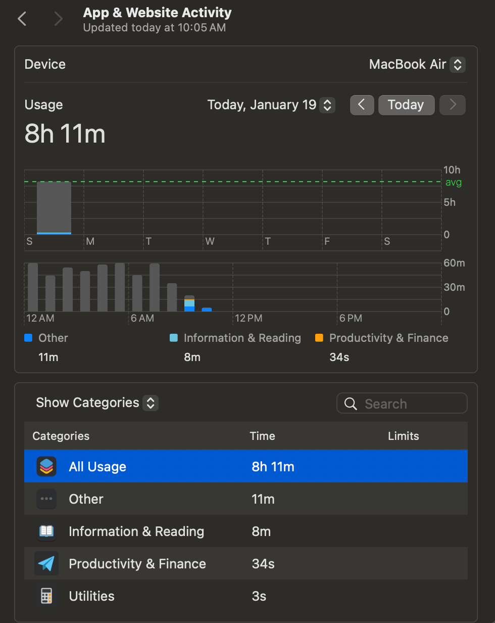Click the Limits column header
This screenshot has height=623, width=495.
pos(403,436)
